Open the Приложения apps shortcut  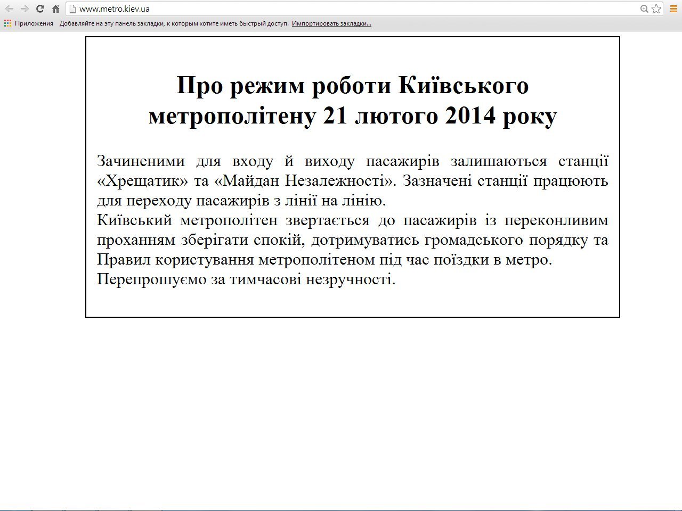pos(29,23)
